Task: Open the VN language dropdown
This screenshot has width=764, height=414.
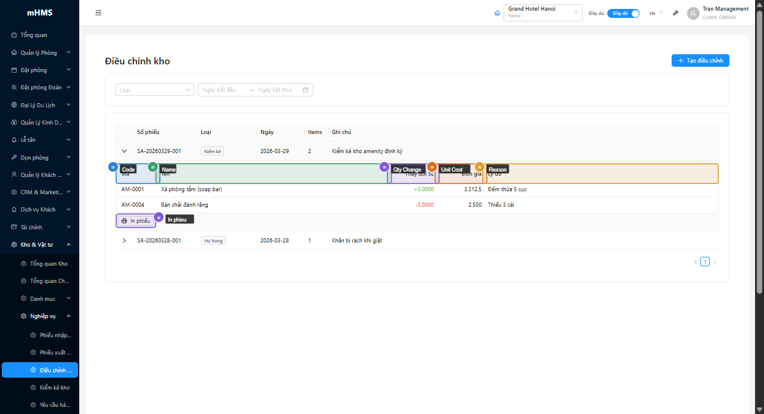Action: [656, 13]
